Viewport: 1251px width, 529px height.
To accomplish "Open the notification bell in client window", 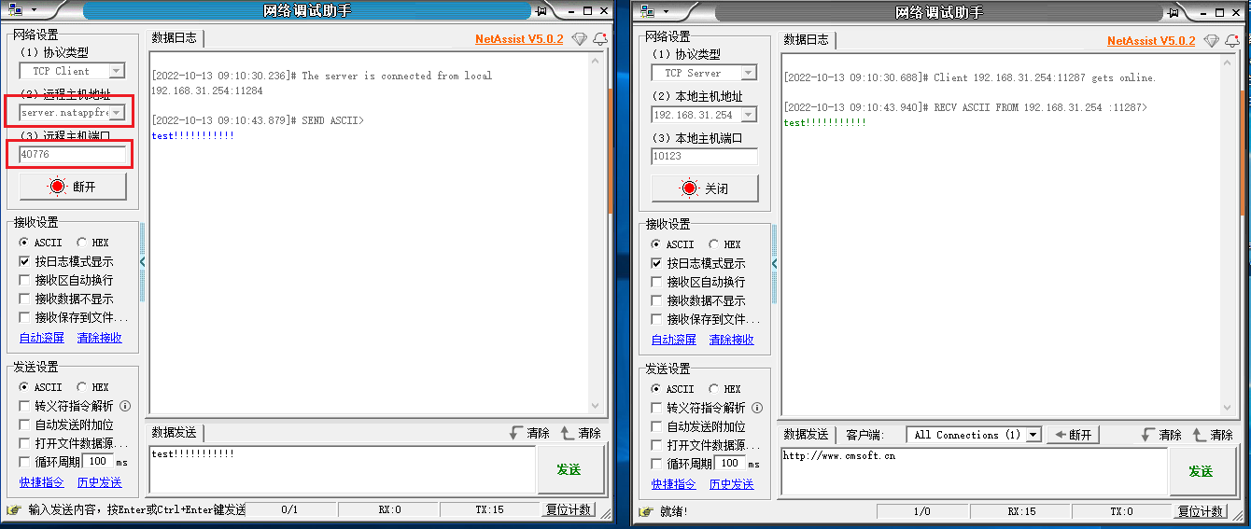I will [600, 39].
